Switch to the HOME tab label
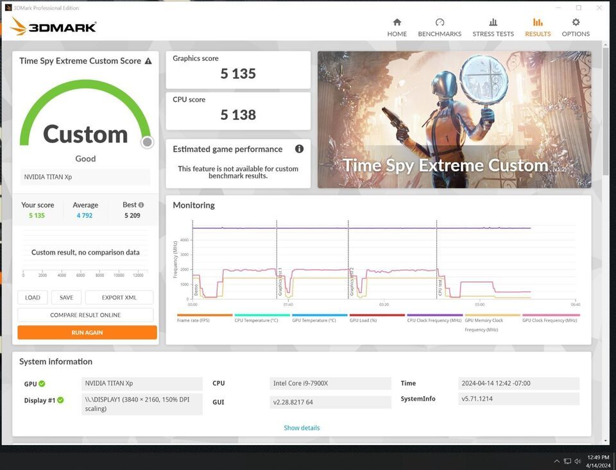This screenshot has height=470, width=616. pyautogui.click(x=397, y=34)
